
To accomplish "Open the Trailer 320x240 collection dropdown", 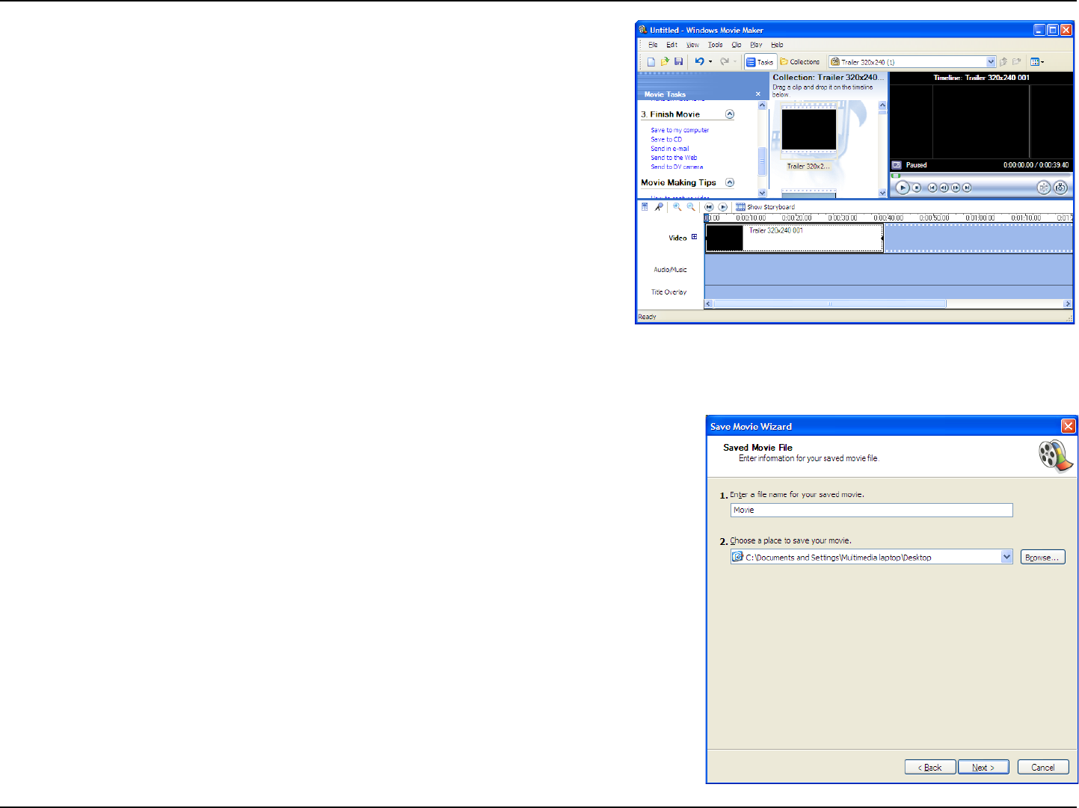I will click(x=991, y=62).
